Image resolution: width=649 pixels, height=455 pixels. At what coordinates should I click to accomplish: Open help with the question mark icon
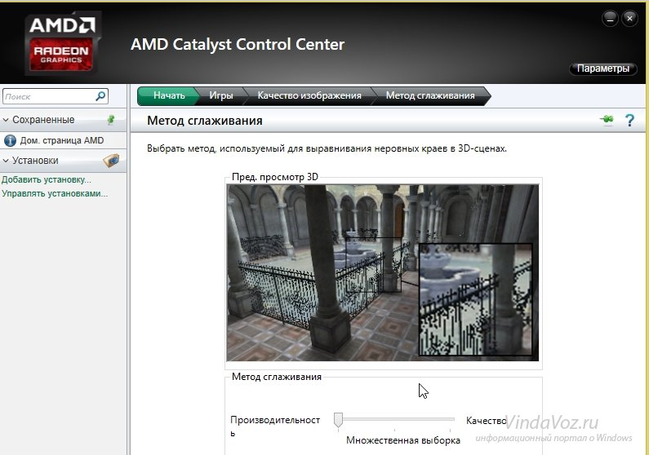pyautogui.click(x=629, y=120)
